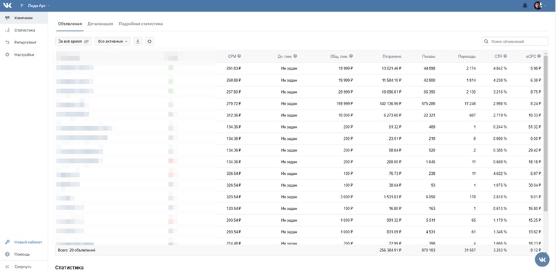Click the Общ. лим. help icon

pyautogui.click(x=351, y=56)
